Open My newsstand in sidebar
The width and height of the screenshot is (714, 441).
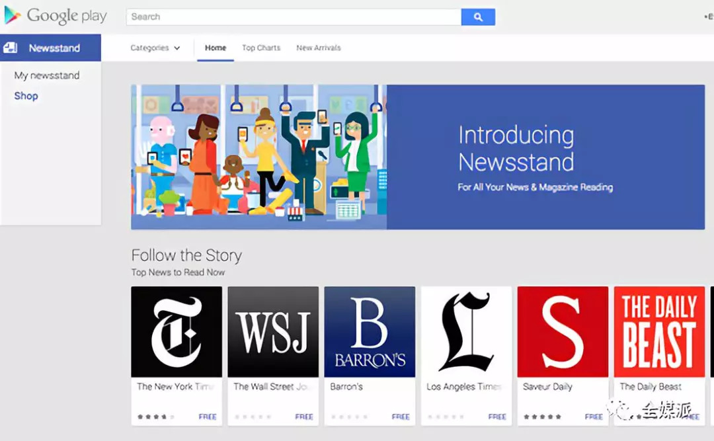point(46,75)
